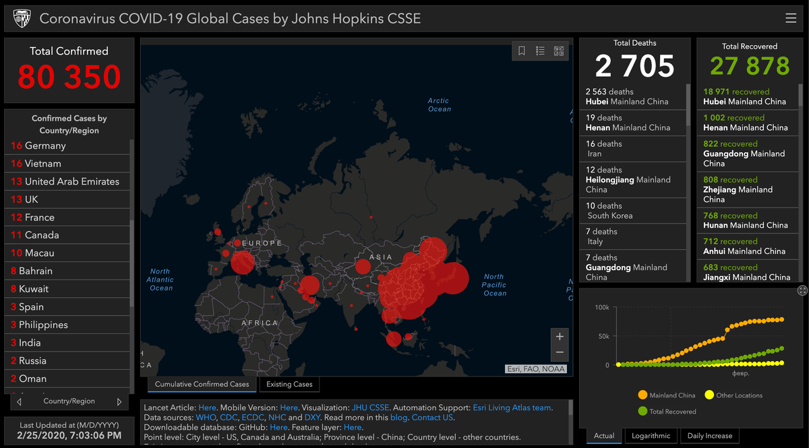Viewport: 809px width, 448px height.
Task: Click 2 563 deaths Hubei entry
Action: click(x=632, y=97)
